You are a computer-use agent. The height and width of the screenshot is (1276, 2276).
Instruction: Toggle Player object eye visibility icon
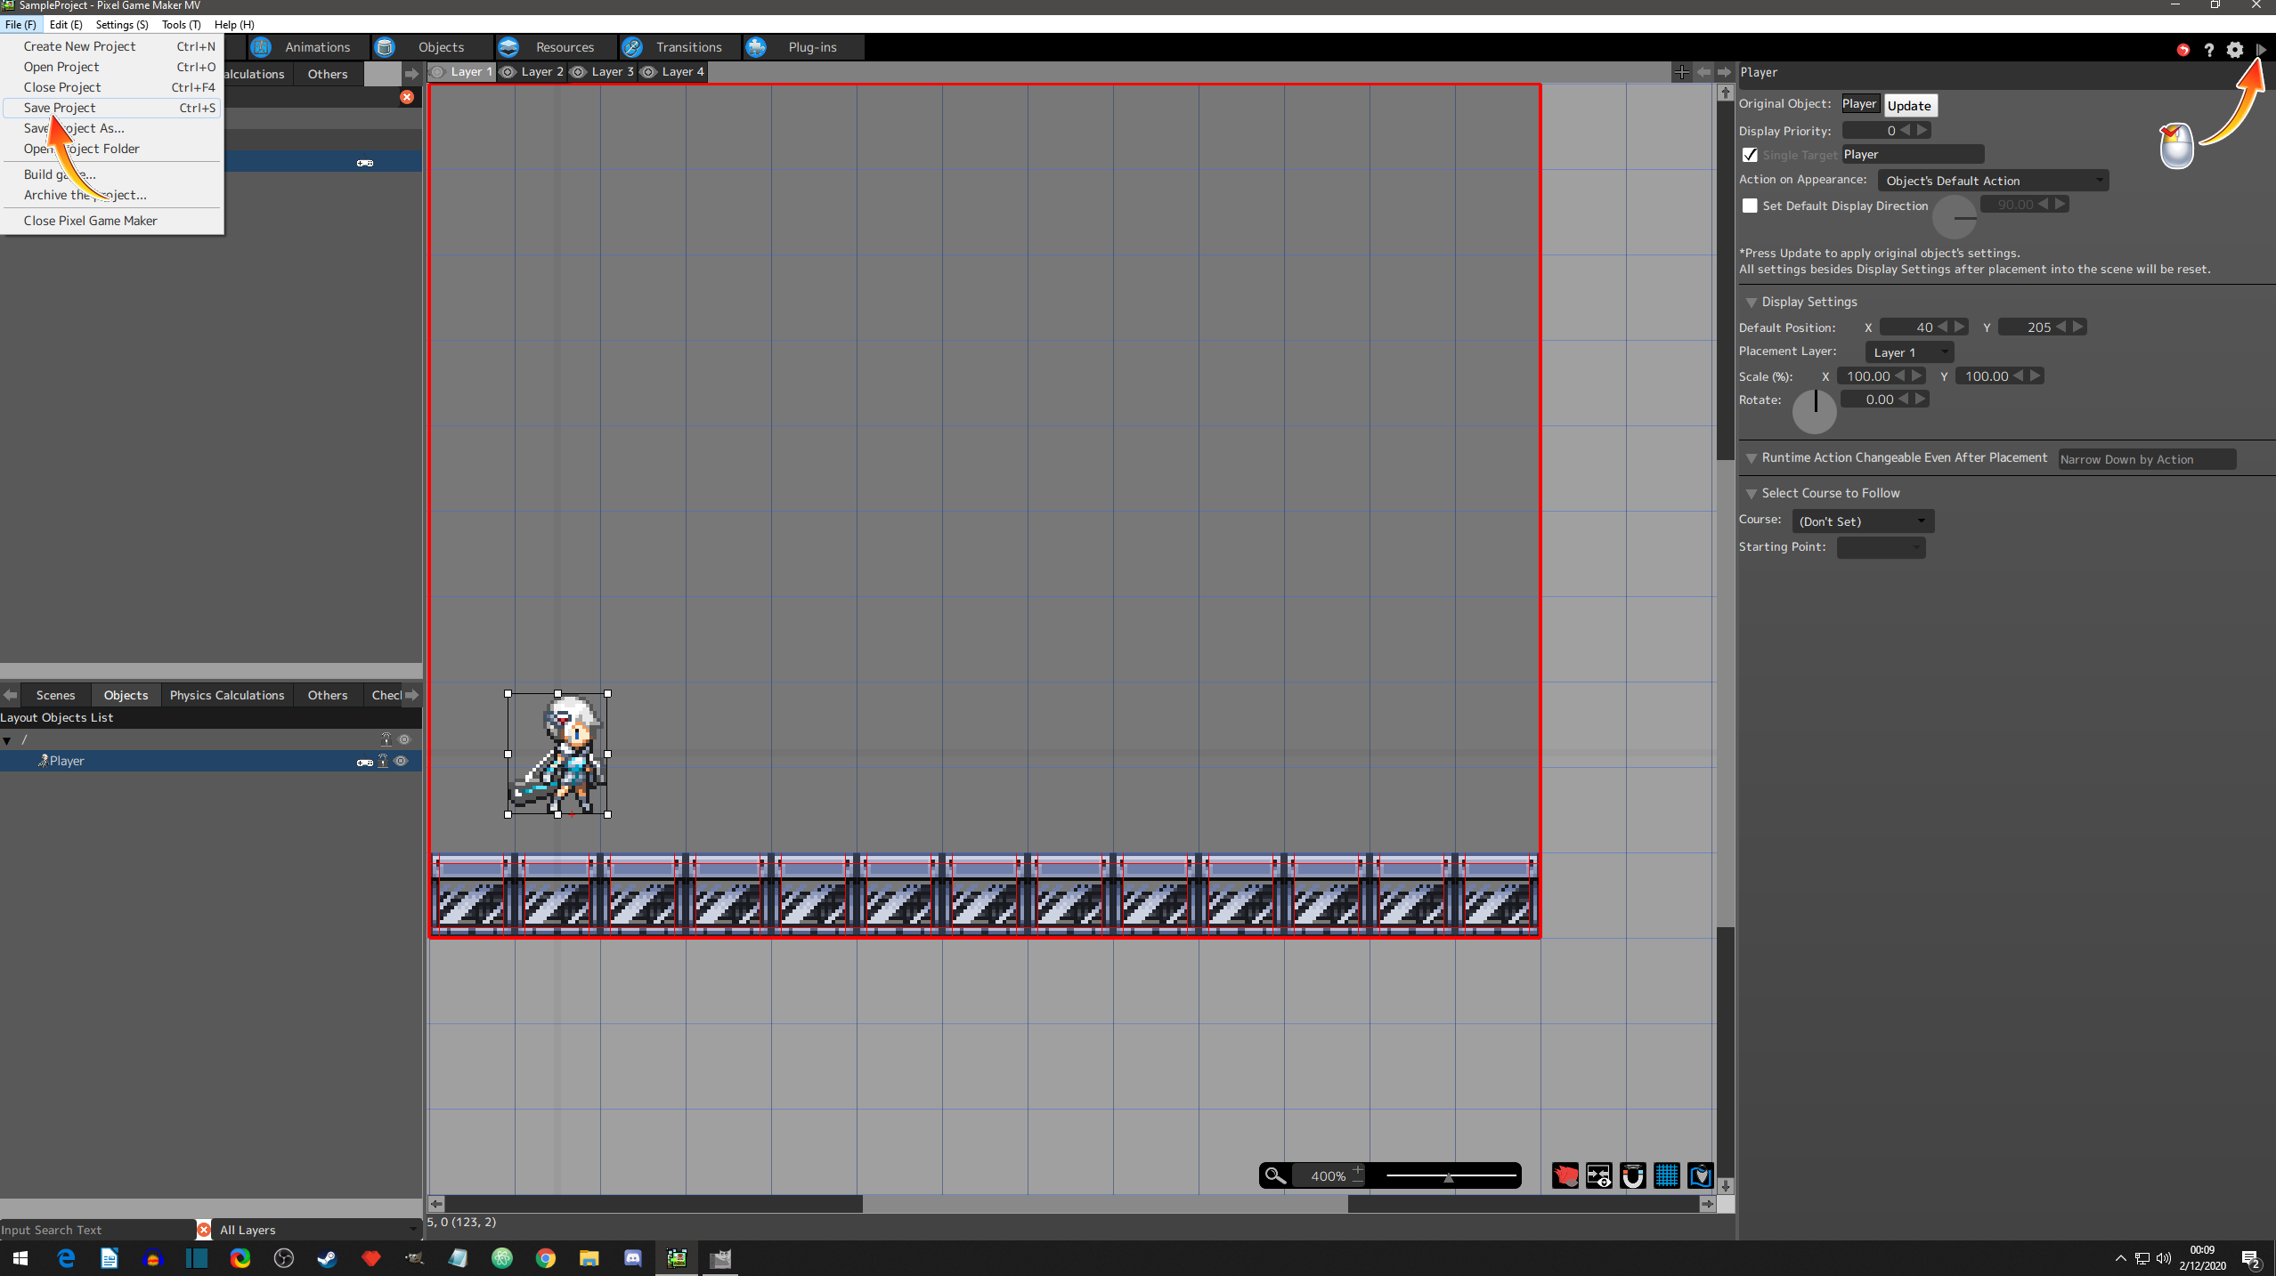click(x=401, y=761)
